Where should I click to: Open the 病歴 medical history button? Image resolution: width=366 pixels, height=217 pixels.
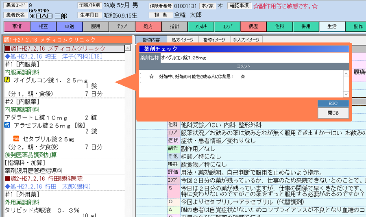[x=253, y=26]
